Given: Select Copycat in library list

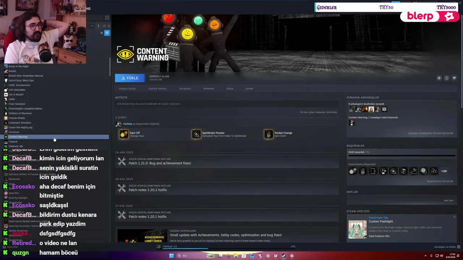Looking at the screenshot, I should (13, 142).
